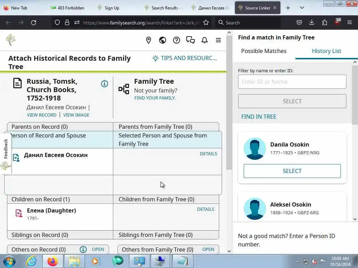
Task: Click the lightbulb Tips and Resources icon
Action: (156, 58)
